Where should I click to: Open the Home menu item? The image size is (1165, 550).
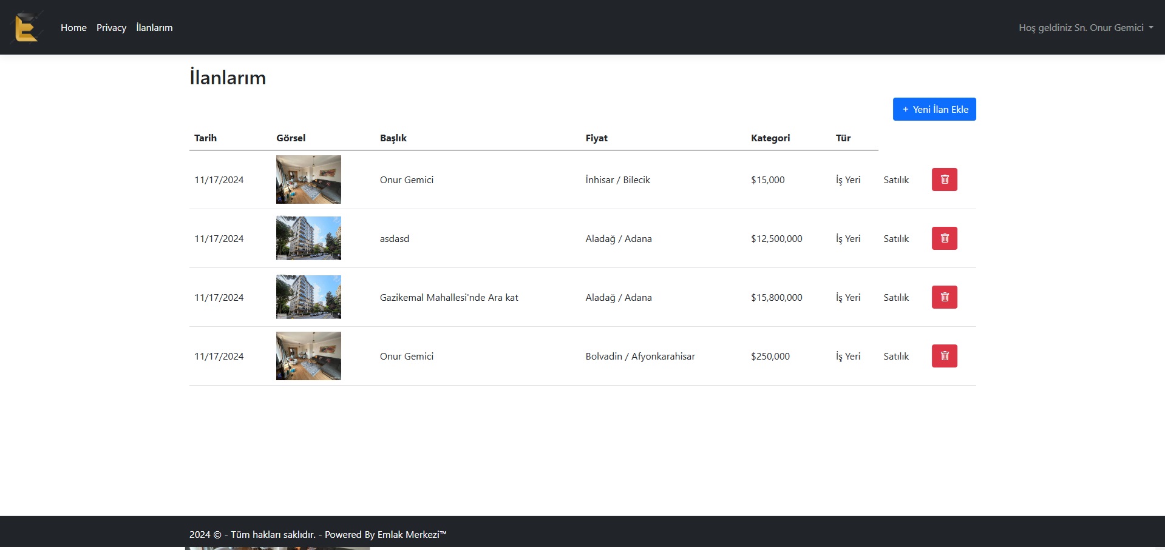(x=73, y=27)
